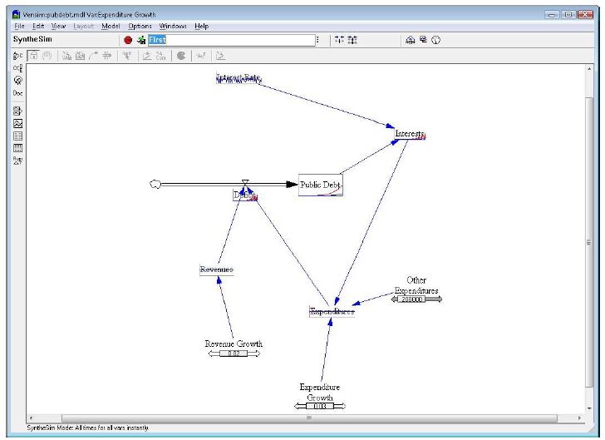Open the Doc document tool

(x=18, y=94)
